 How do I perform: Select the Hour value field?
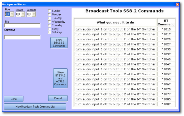pyautogui.click(x=8, y=14)
